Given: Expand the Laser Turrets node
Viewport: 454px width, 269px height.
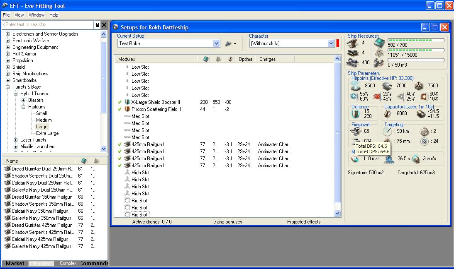Looking at the screenshot, I should coord(16,140).
